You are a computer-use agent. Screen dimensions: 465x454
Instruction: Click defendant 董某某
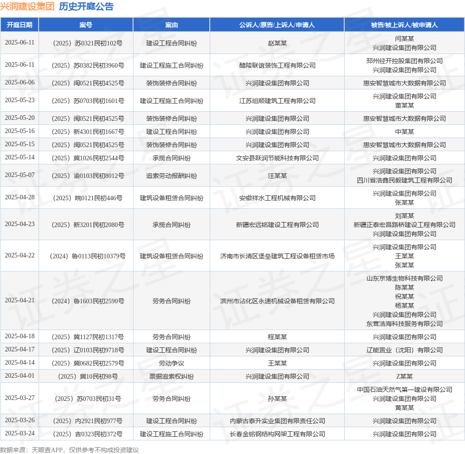(x=404, y=105)
